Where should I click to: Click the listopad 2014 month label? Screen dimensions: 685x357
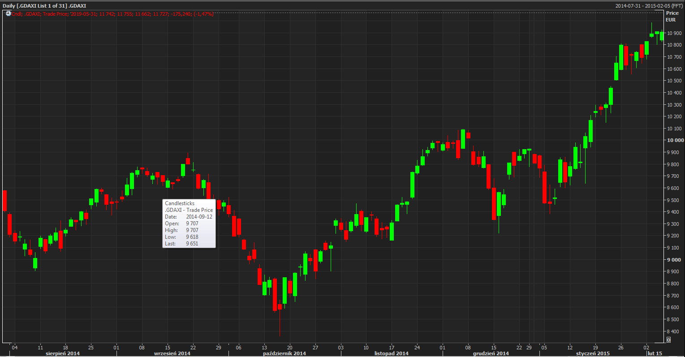coord(391,353)
